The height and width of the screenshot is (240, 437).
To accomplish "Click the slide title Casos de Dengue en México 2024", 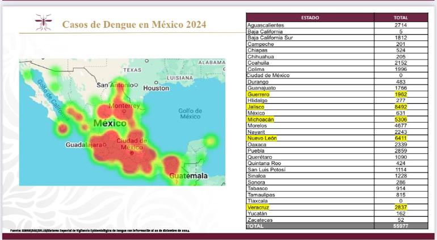I will 134,25.
